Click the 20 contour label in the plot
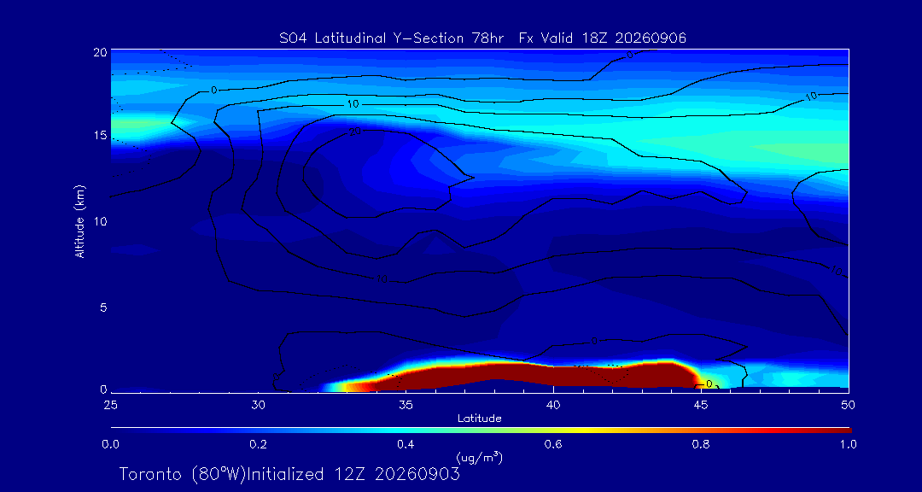The width and height of the screenshot is (922, 492). point(354,132)
